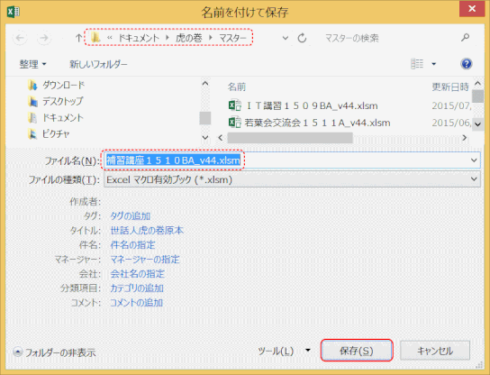Select the 若葉会交流会1511A_v44.xlsm file

click(x=309, y=123)
